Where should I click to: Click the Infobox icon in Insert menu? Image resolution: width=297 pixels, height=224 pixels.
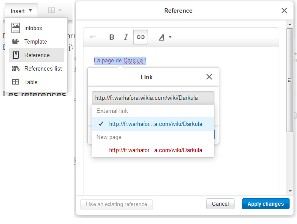coord(16,28)
